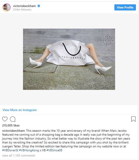This screenshot has height=160, width=139.
Task: Open the #VBHongKong hashtag
Action: click(29, 150)
